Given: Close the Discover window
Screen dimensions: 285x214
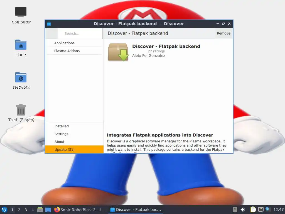Looking at the screenshot, I should [x=229, y=24].
